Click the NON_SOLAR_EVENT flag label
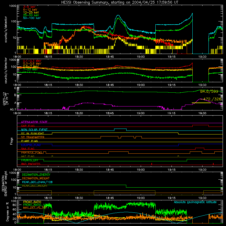This screenshot has height=226, width=226. click(x=34, y=130)
